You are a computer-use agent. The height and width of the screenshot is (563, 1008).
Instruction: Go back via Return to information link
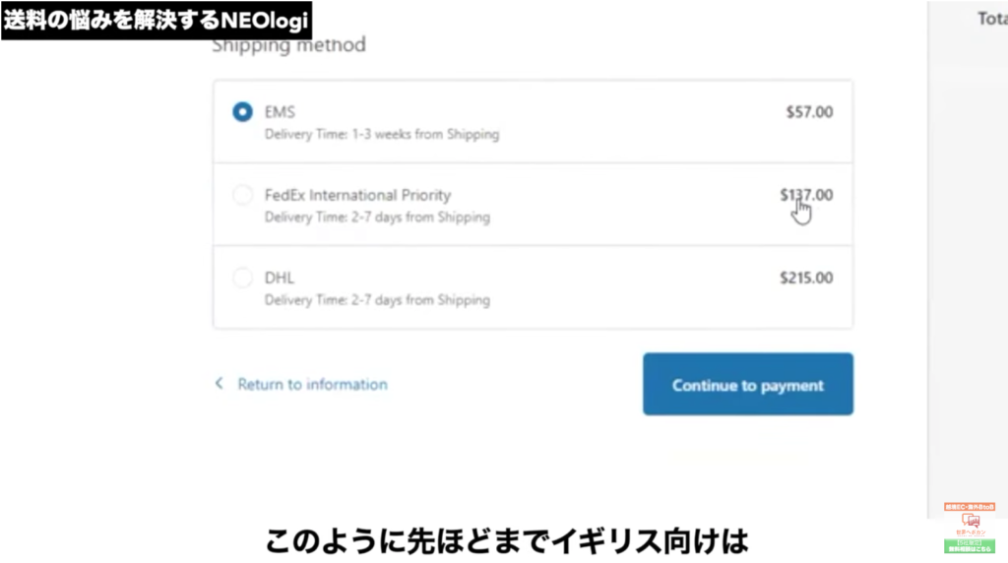tap(312, 384)
